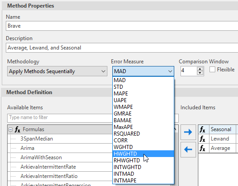
Task: Pick WMAPE error measure option
Action: tap(143, 107)
